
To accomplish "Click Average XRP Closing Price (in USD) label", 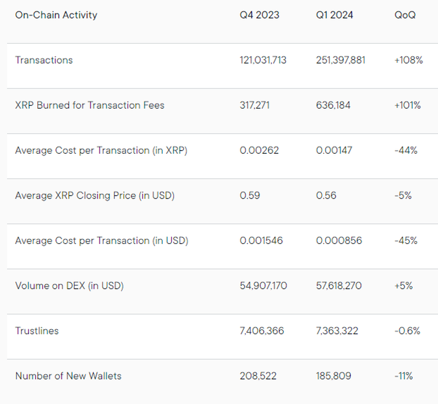I will click(95, 196).
